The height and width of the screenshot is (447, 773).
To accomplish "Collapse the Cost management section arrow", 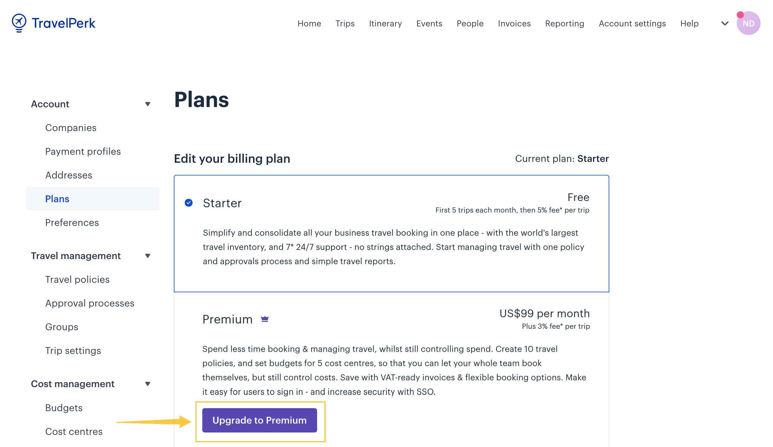I will [147, 384].
